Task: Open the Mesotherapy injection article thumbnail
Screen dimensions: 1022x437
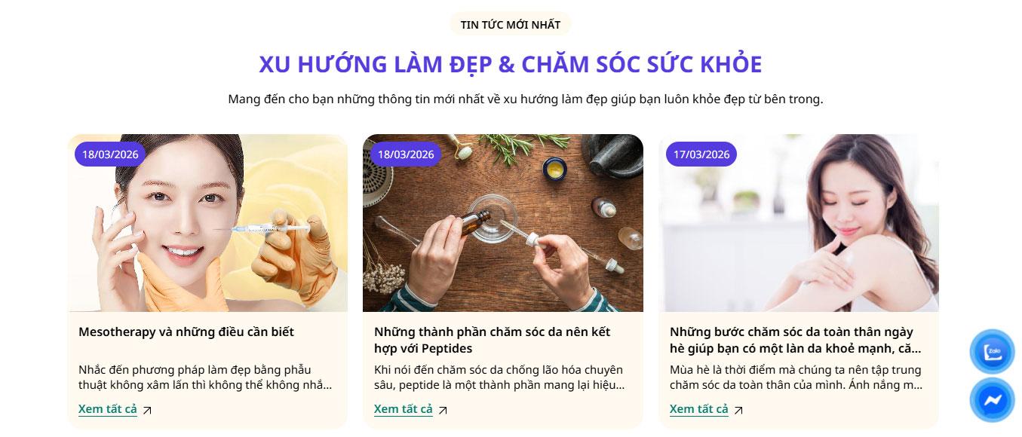Action: (207, 223)
